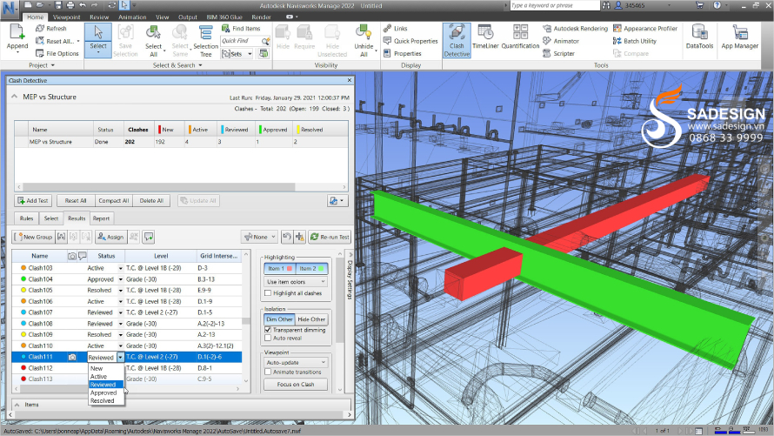This screenshot has width=774, height=436.
Task: Click the New Group button
Action: pos(33,237)
